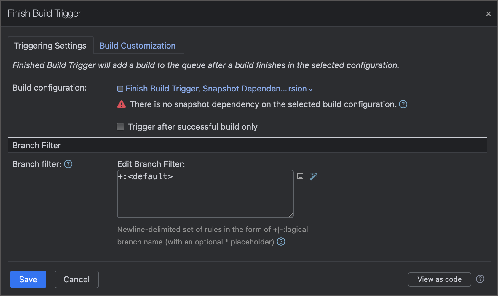Click the checkbox icon before configuration name

pos(120,88)
